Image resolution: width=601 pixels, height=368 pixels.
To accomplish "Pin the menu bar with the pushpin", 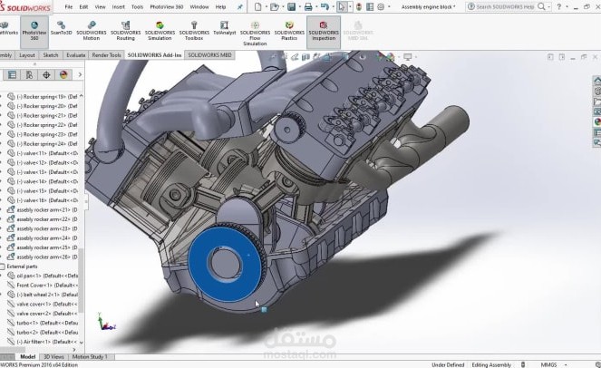I will coord(240,7).
